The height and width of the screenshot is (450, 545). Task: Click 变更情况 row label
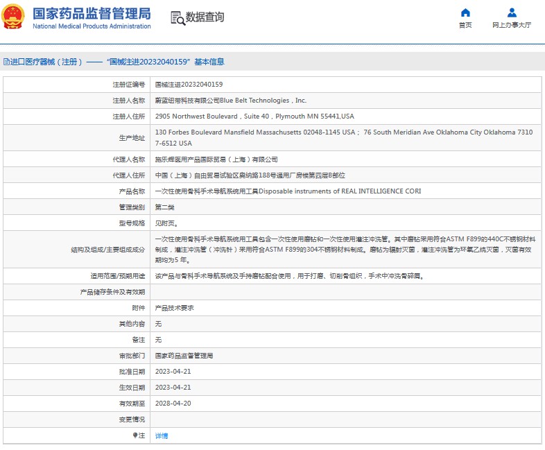coord(132,419)
